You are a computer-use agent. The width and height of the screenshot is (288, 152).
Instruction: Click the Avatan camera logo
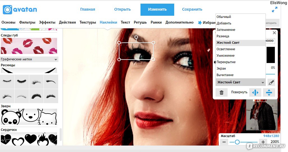(x=7, y=10)
